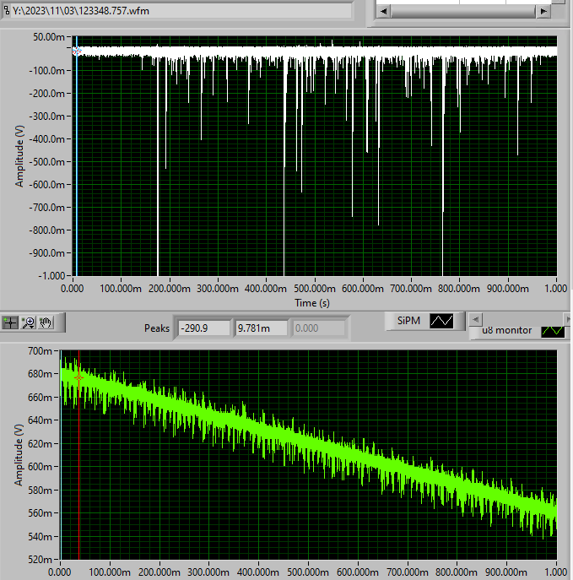Click the Peaks label
Image resolution: width=573 pixels, height=580 pixels.
tap(157, 328)
